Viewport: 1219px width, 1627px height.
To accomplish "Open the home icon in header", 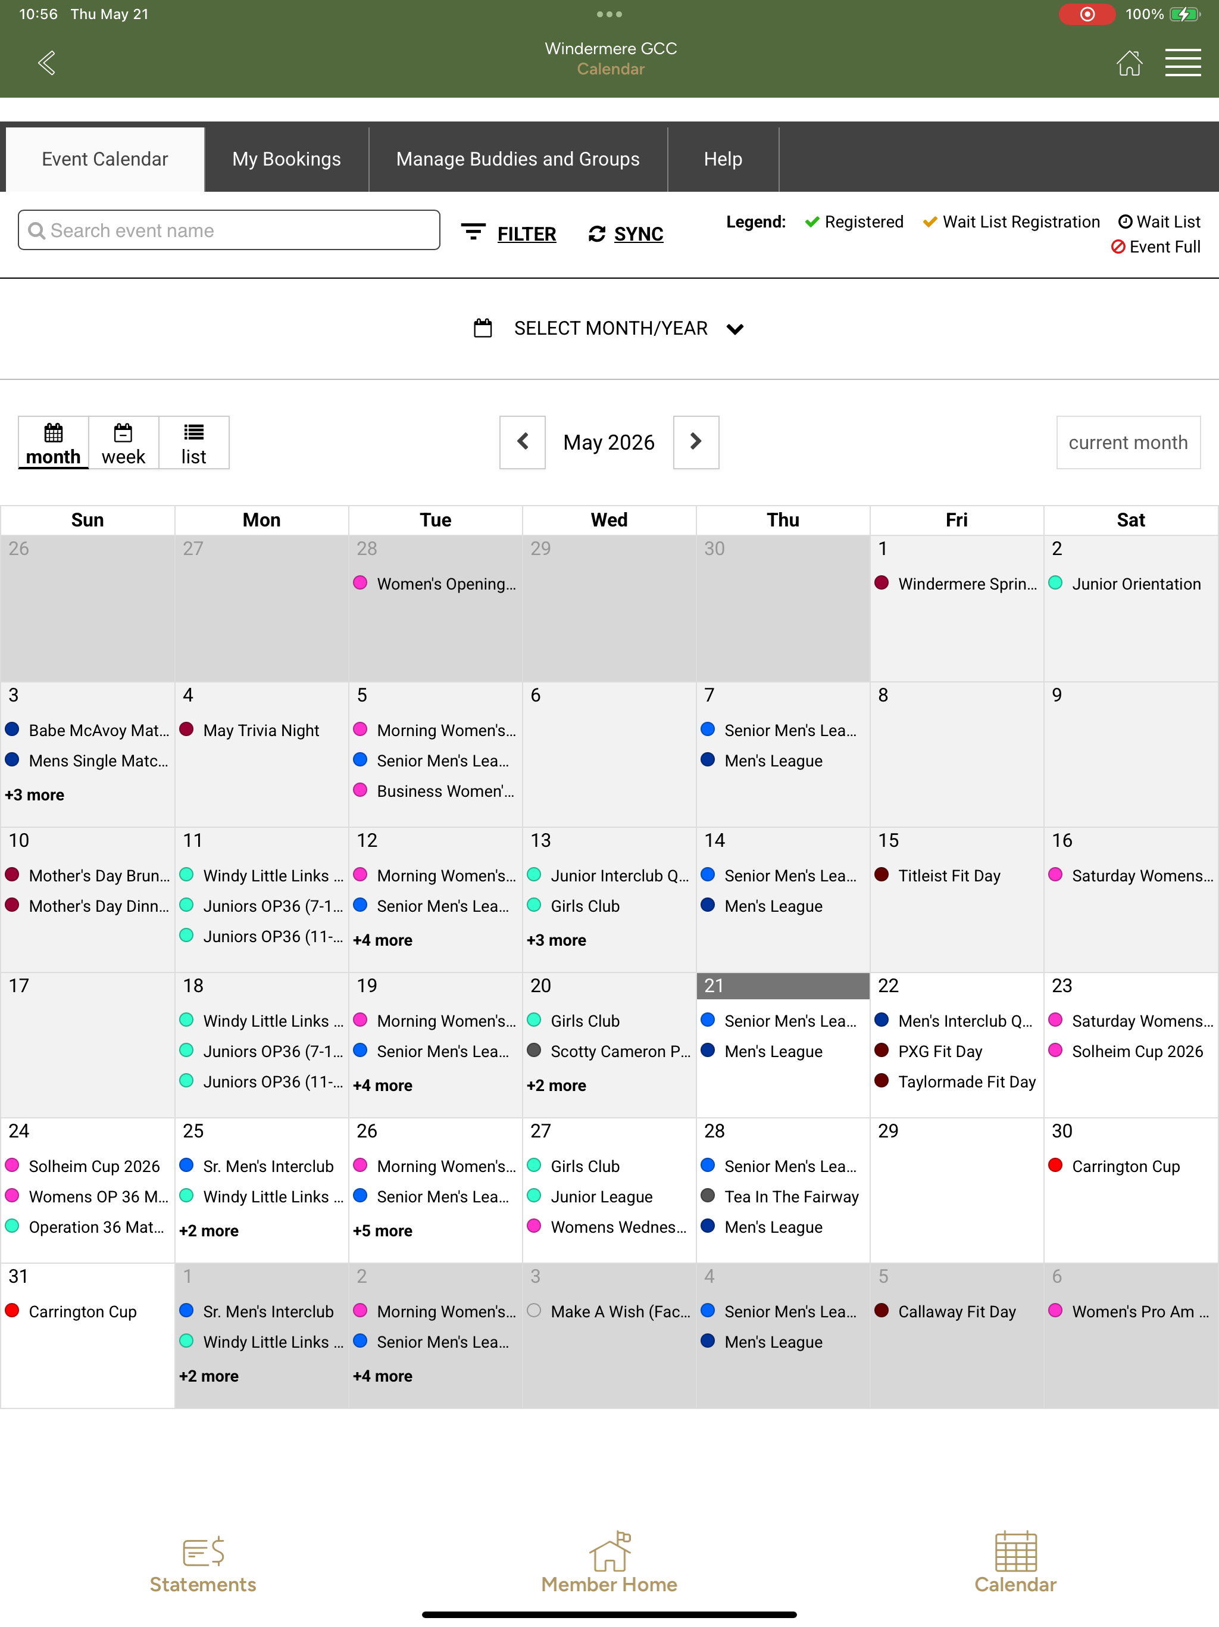I will (x=1129, y=63).
